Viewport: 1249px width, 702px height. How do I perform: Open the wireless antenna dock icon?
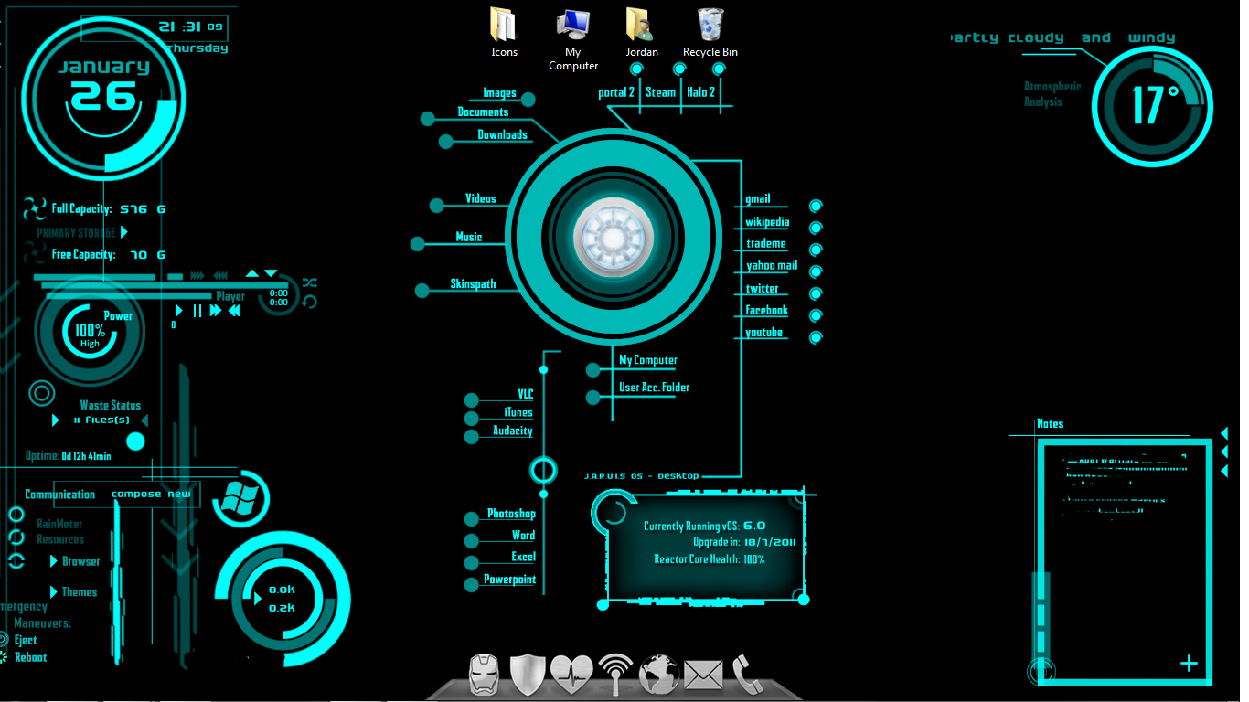tap(615, 676)
